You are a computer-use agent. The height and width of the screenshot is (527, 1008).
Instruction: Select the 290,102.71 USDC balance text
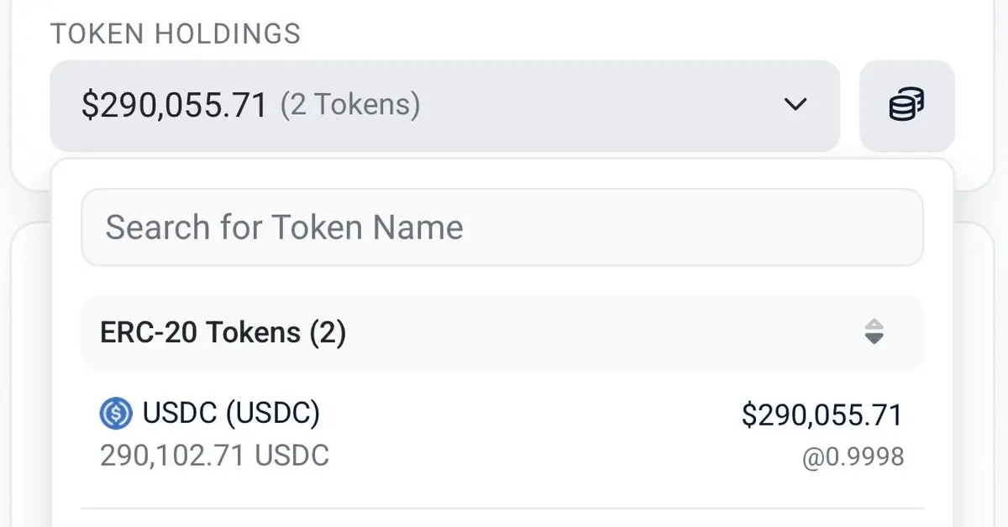point(214,456)
